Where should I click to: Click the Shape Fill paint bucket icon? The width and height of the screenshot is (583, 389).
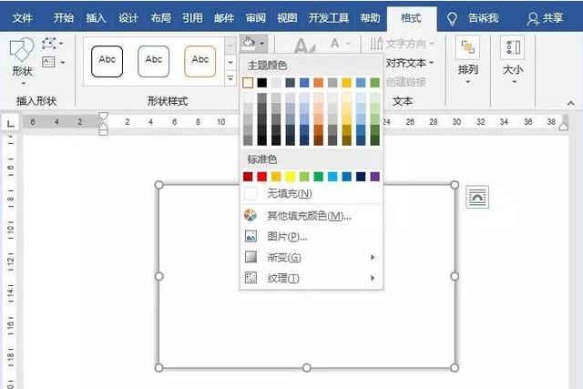click(x=249, y=44)
